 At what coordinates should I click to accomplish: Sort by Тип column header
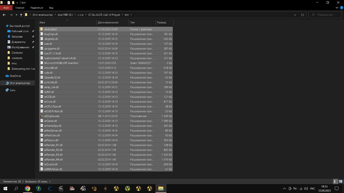(142, 22)
